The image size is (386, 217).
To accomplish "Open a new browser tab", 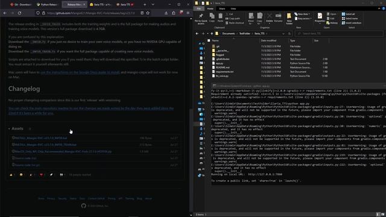I will pos(145,4).
